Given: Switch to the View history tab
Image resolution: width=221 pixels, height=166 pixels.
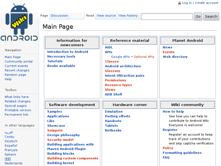Looking at the screenshot, I should [128, 16].
